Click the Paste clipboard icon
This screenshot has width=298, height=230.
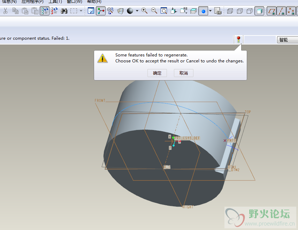point(25,11)
